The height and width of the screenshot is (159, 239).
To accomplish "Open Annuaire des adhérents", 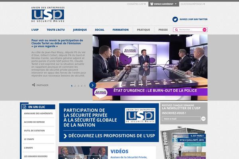I will [38, 114].
